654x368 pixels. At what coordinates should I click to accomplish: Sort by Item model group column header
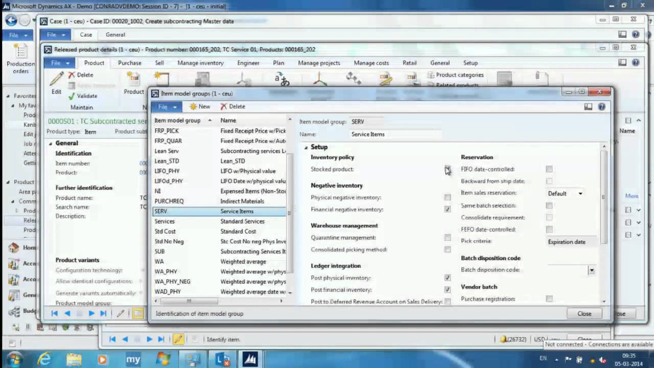click(183, 120)
